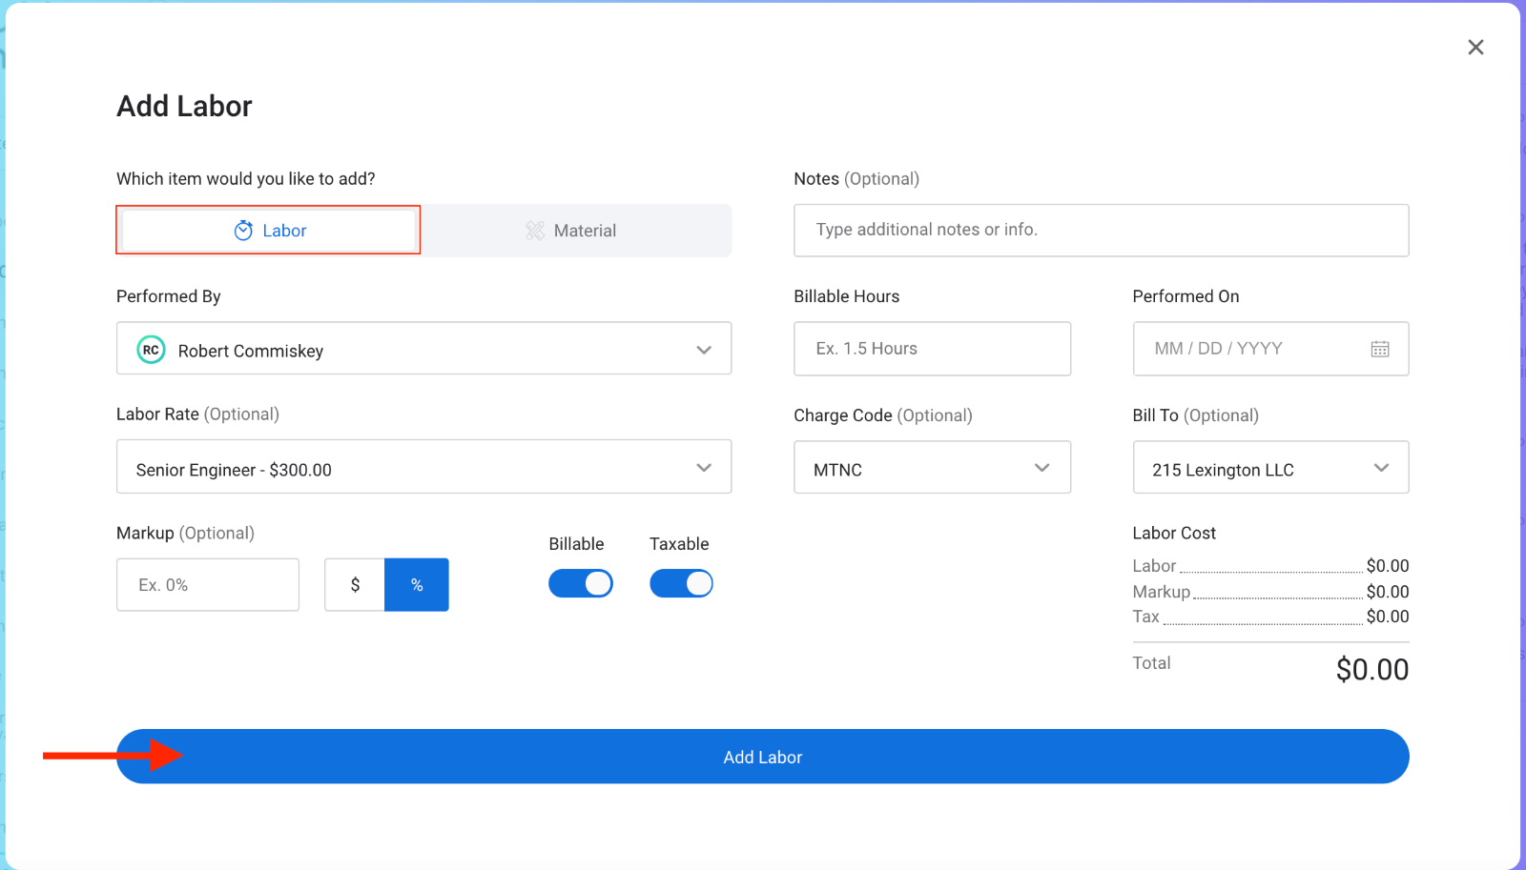Open the Performed On calendar icon
1526x870 pixels.
(1379, 349)
